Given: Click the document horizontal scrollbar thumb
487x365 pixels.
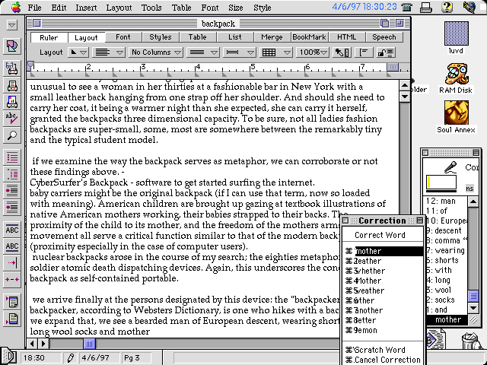Looking at the screenshot, I should pos(89,344).
